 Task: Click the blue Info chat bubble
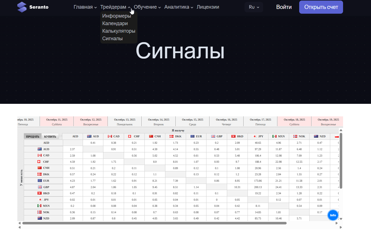pos(333,215)
